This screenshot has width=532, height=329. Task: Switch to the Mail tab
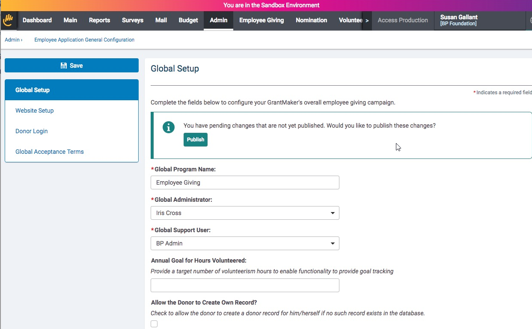tap(161, 20)
